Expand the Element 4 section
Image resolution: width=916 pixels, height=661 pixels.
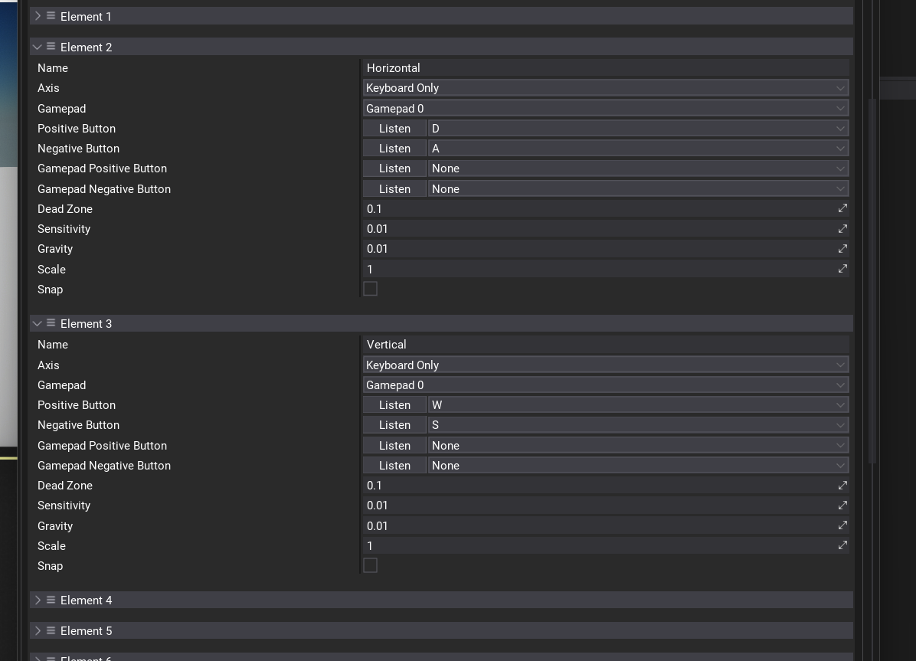[37, 600]
